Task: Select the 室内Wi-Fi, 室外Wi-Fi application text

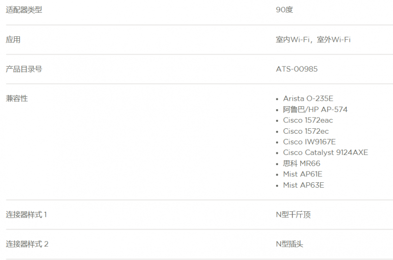Action: (313, 39)
